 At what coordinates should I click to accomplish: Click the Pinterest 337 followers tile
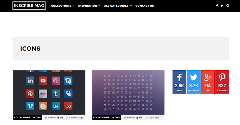[x=222, y=82]
